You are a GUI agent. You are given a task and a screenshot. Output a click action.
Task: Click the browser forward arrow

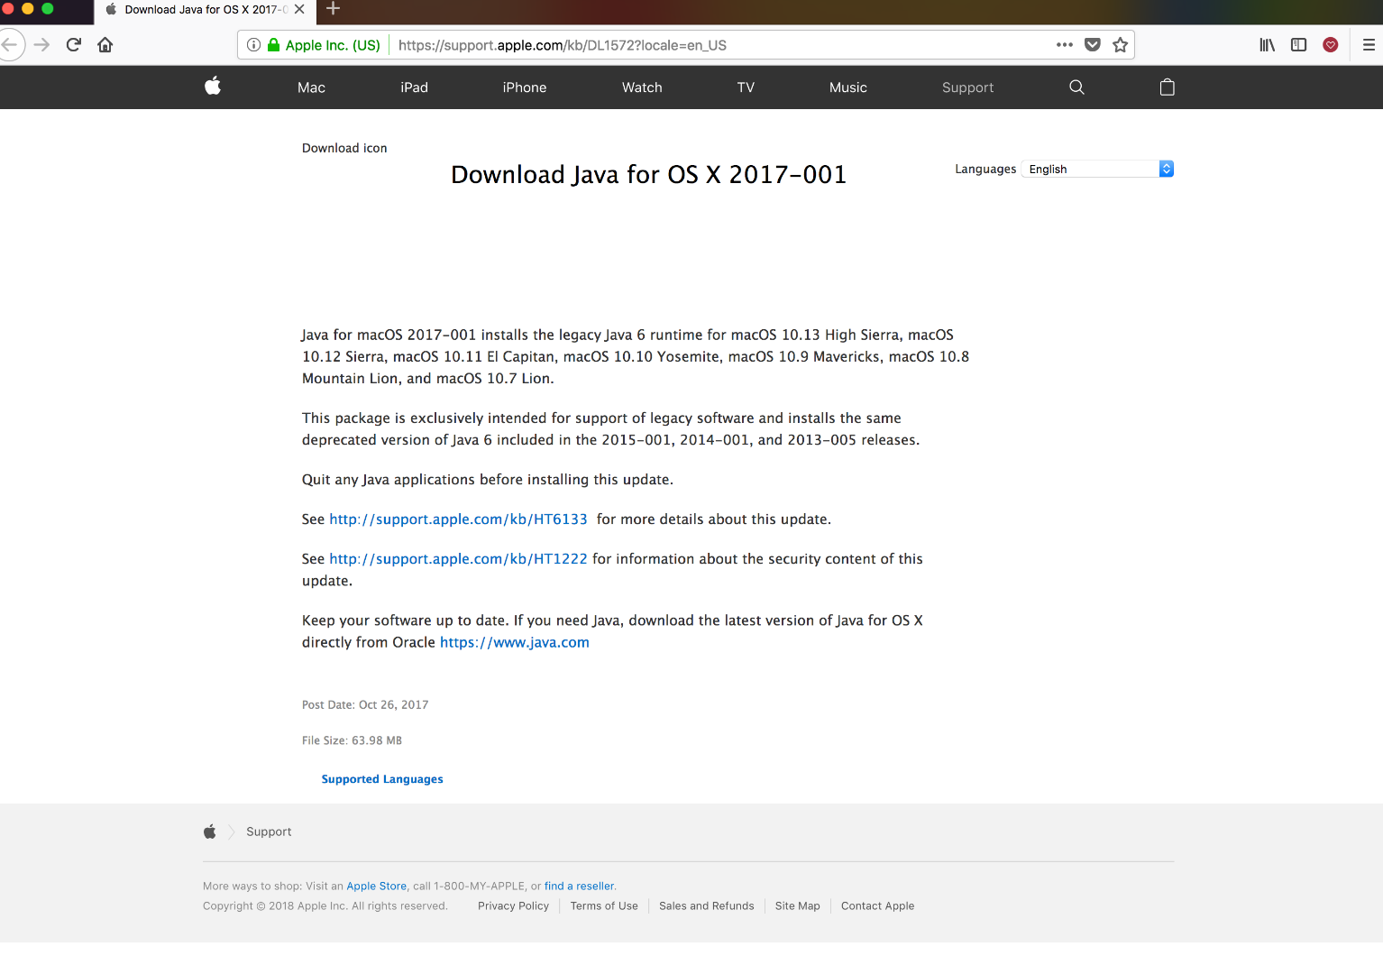coord(42,45)
